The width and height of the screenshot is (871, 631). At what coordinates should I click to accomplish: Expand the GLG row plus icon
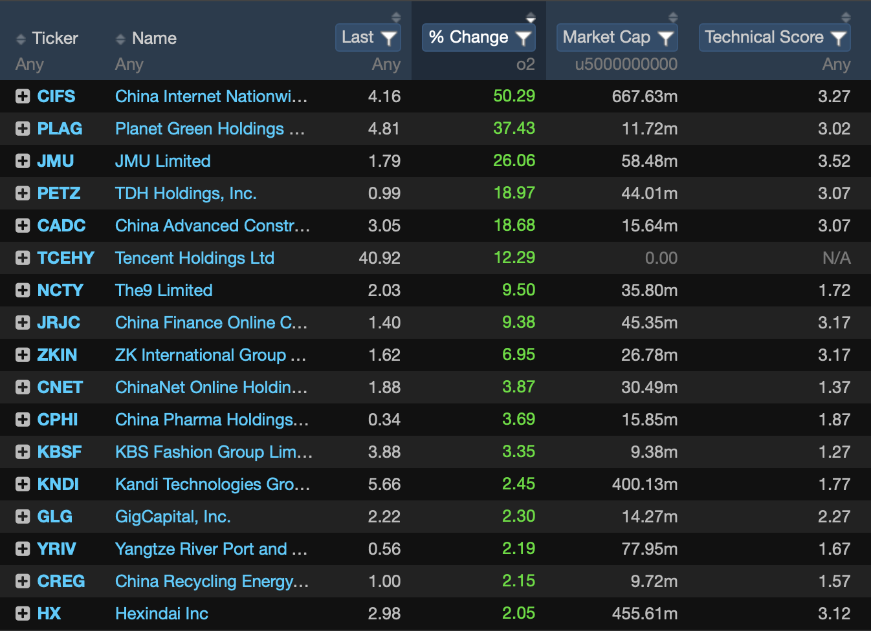click(23, 517)
